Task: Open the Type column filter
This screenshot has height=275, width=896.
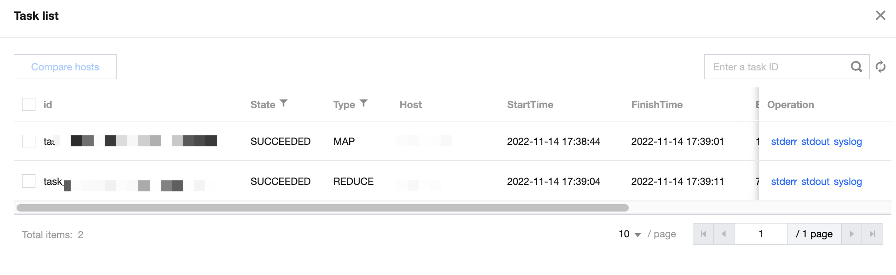Action: [x=363, y=103]
